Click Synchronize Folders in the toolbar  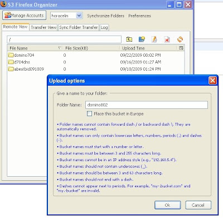tap(105, 16)
